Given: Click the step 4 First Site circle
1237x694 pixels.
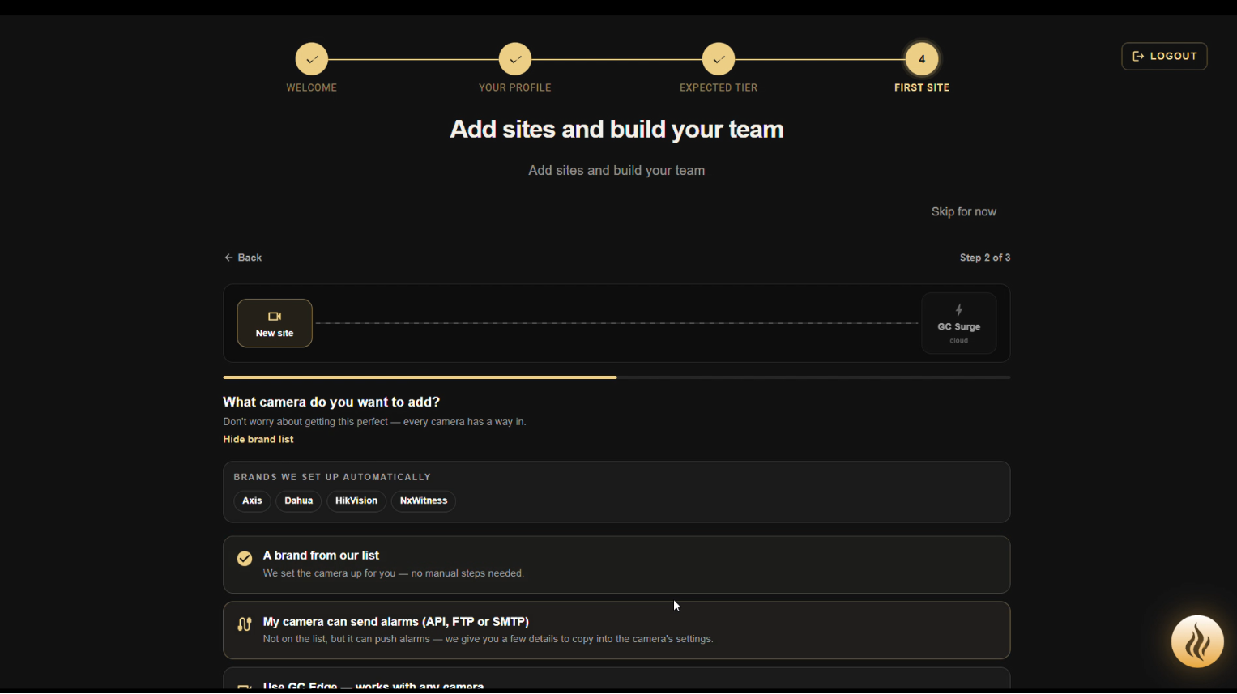Looking at the screenshot, I should (922, 59).
